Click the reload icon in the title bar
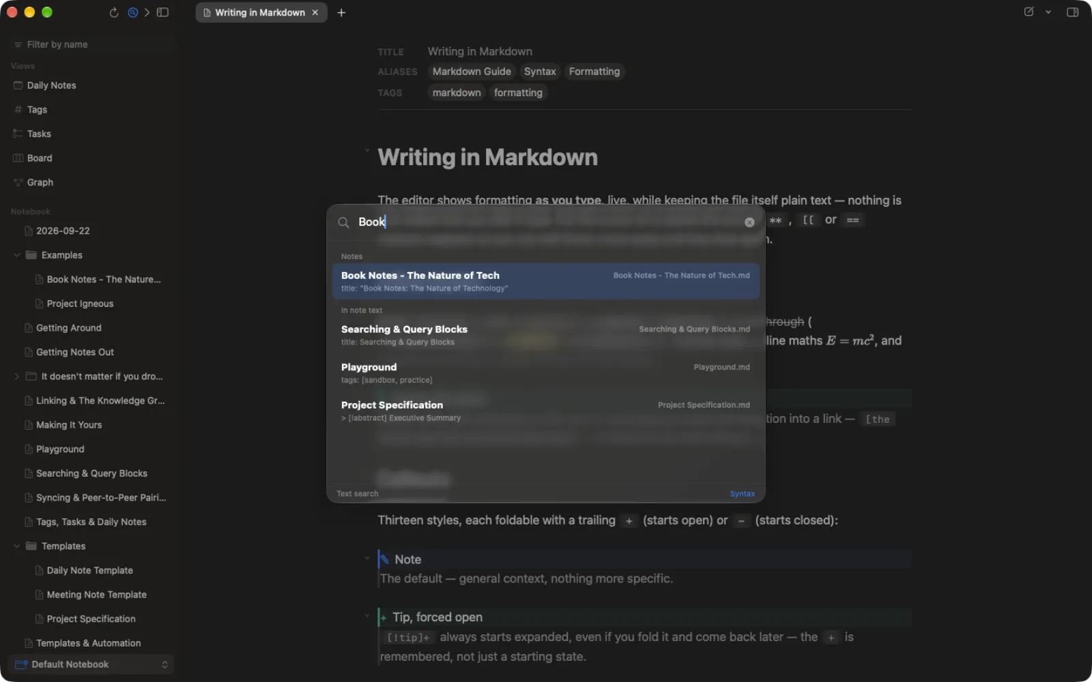 tap(114, 12)
